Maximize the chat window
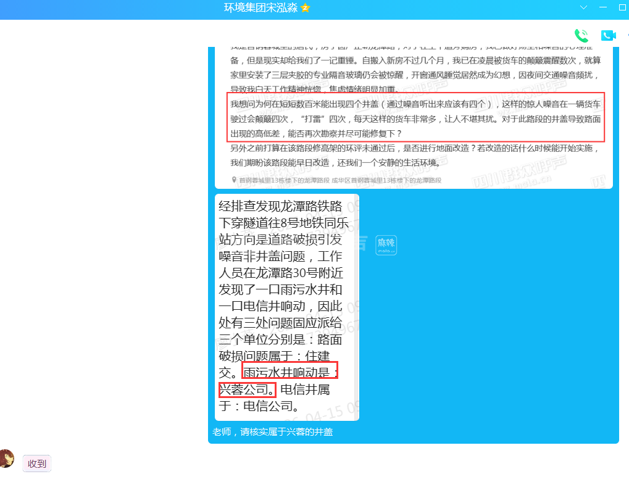Viewport: 629px width, 490px height. (622, 7)
